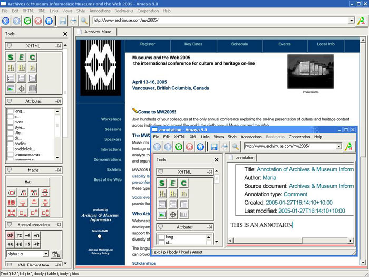Check style... attribute checkbox

click(x=10, y=127)
